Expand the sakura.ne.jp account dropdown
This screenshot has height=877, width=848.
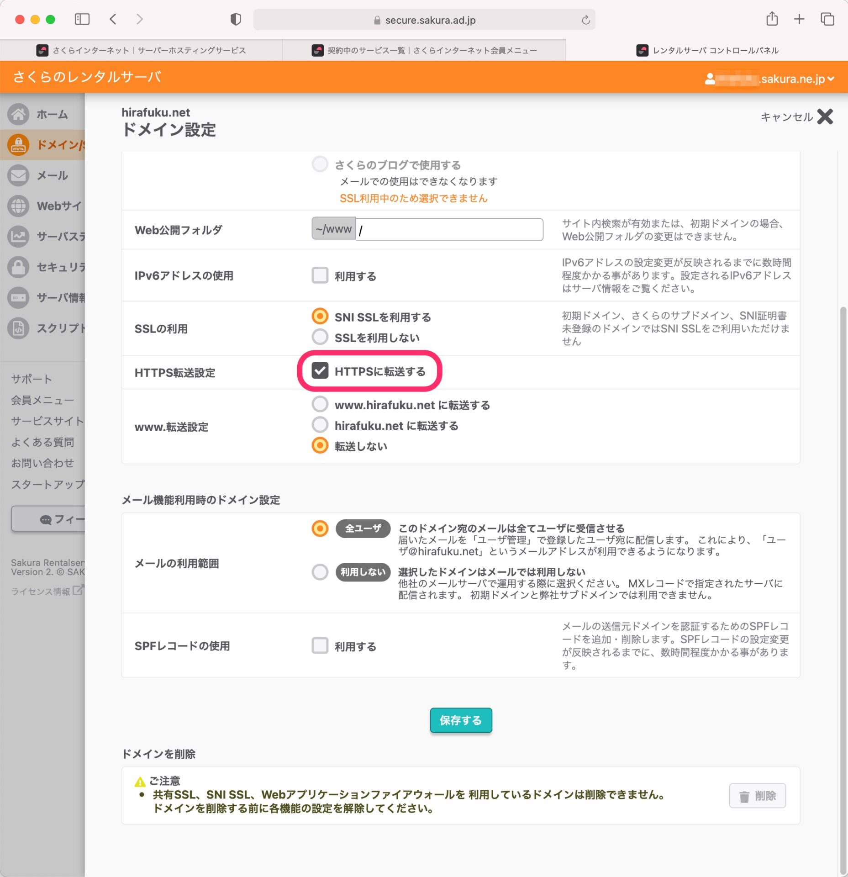pos(830,79)
